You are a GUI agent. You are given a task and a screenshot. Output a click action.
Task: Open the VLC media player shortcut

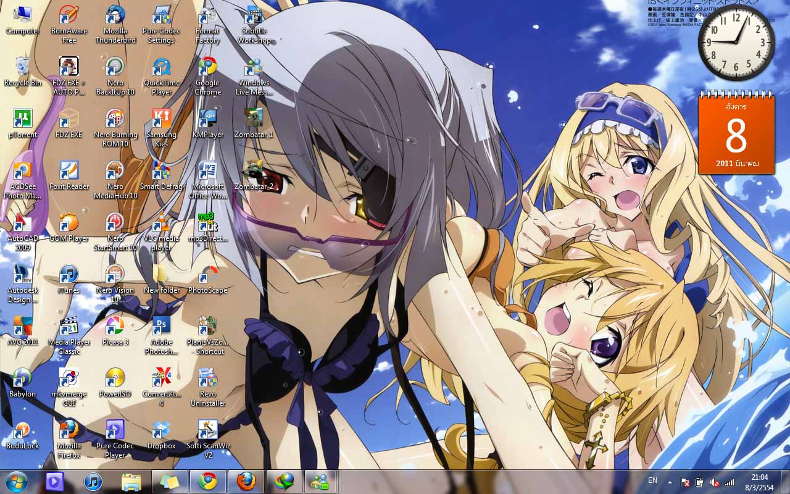click(162, 232)
